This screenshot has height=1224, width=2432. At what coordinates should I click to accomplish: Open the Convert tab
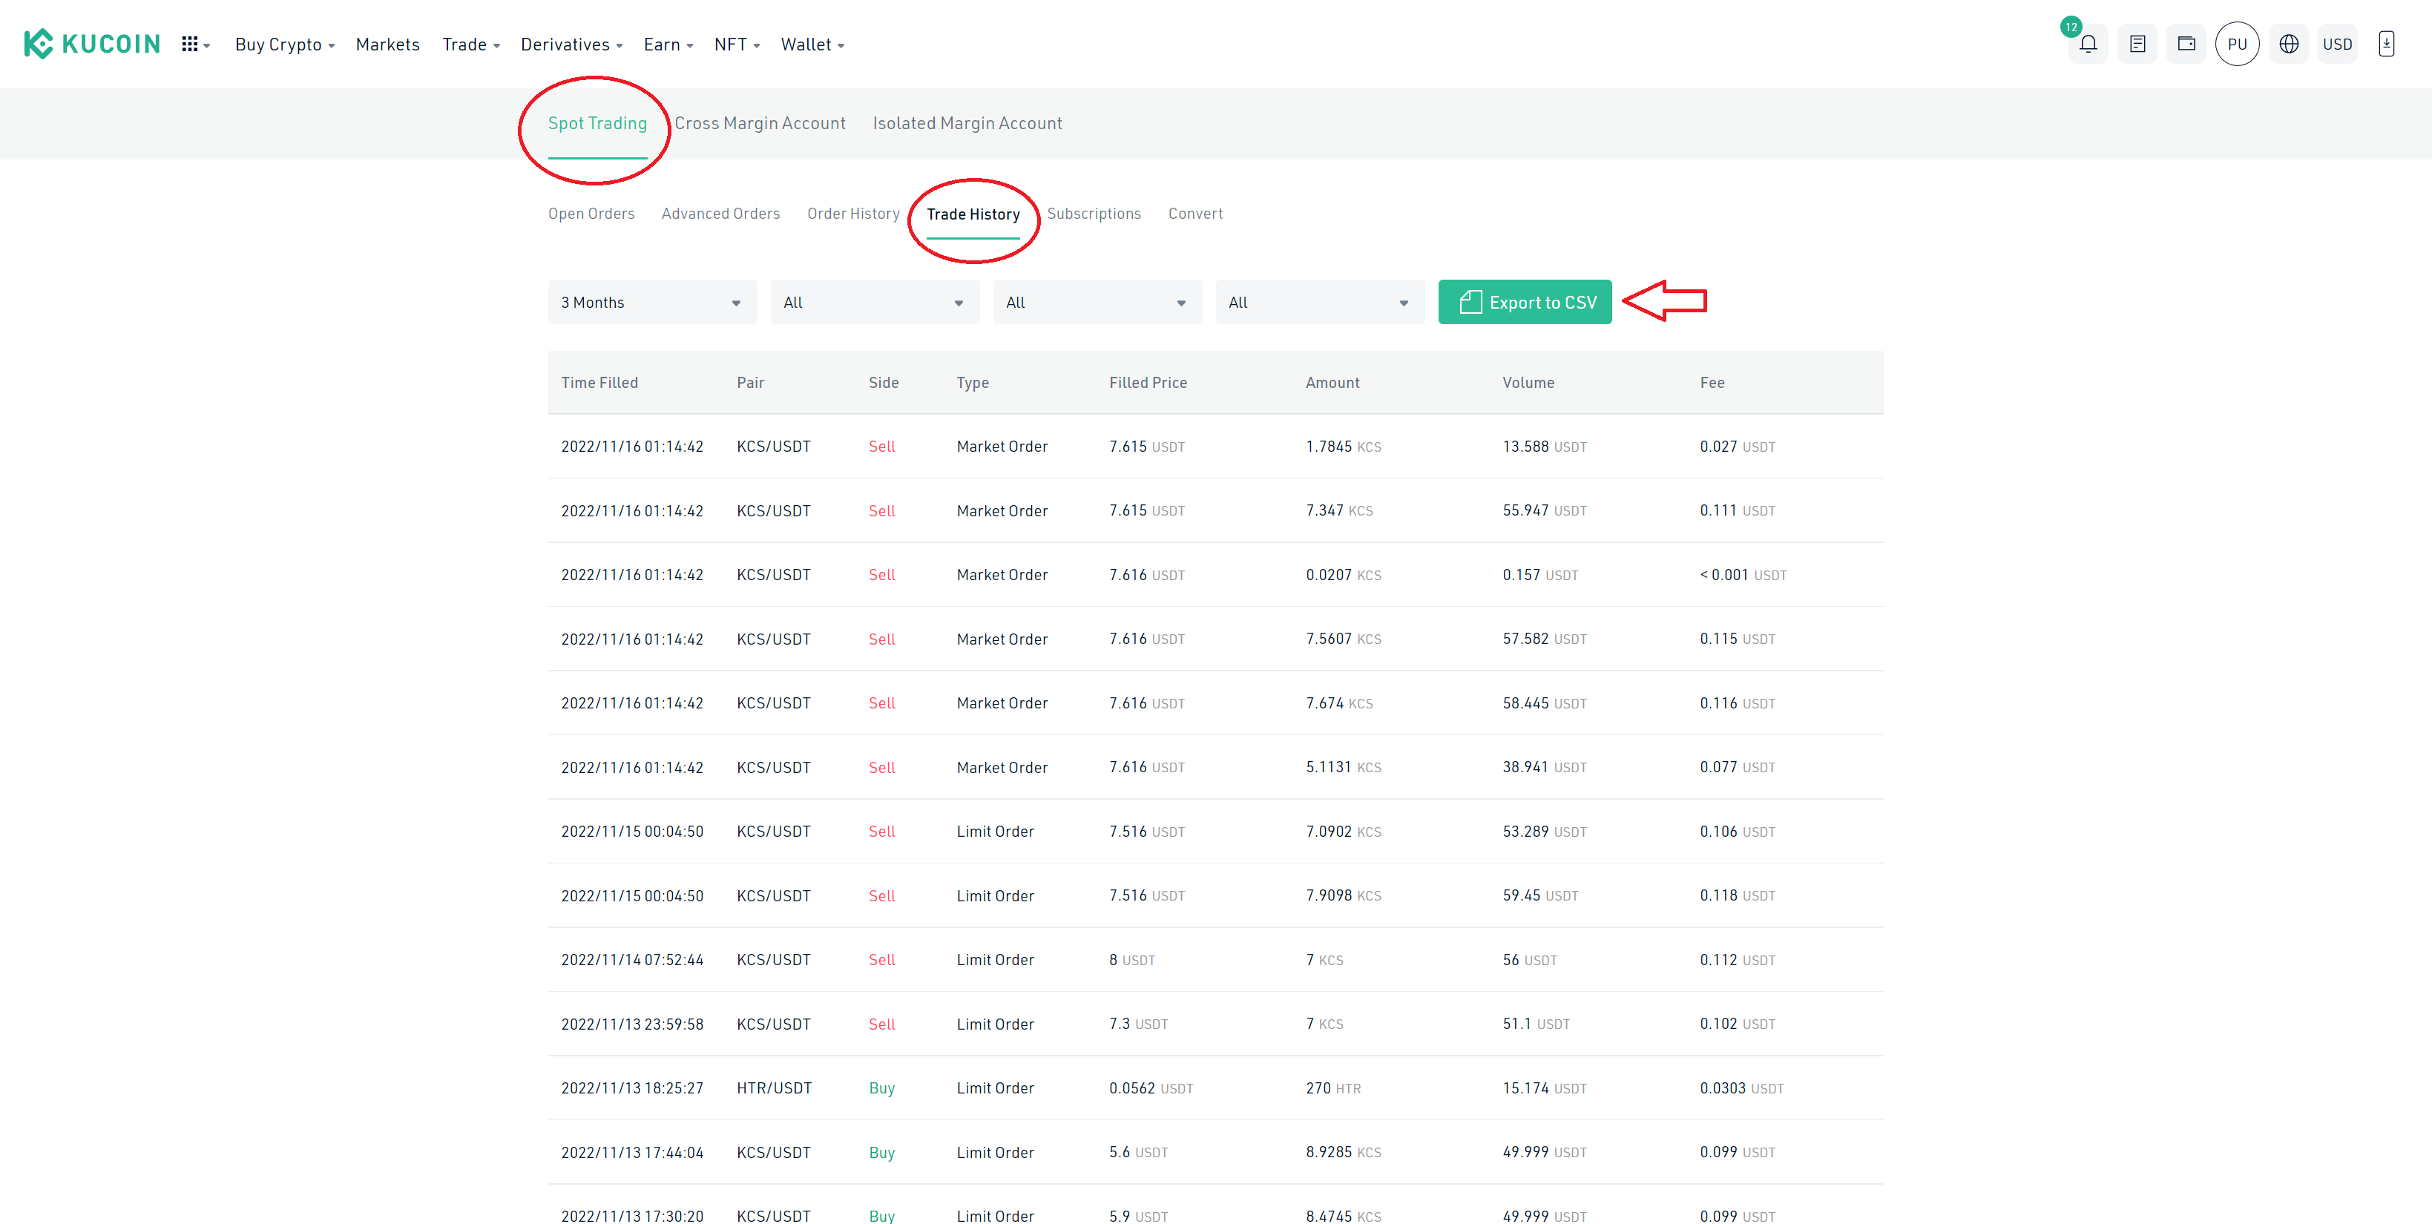(1195, 214)
